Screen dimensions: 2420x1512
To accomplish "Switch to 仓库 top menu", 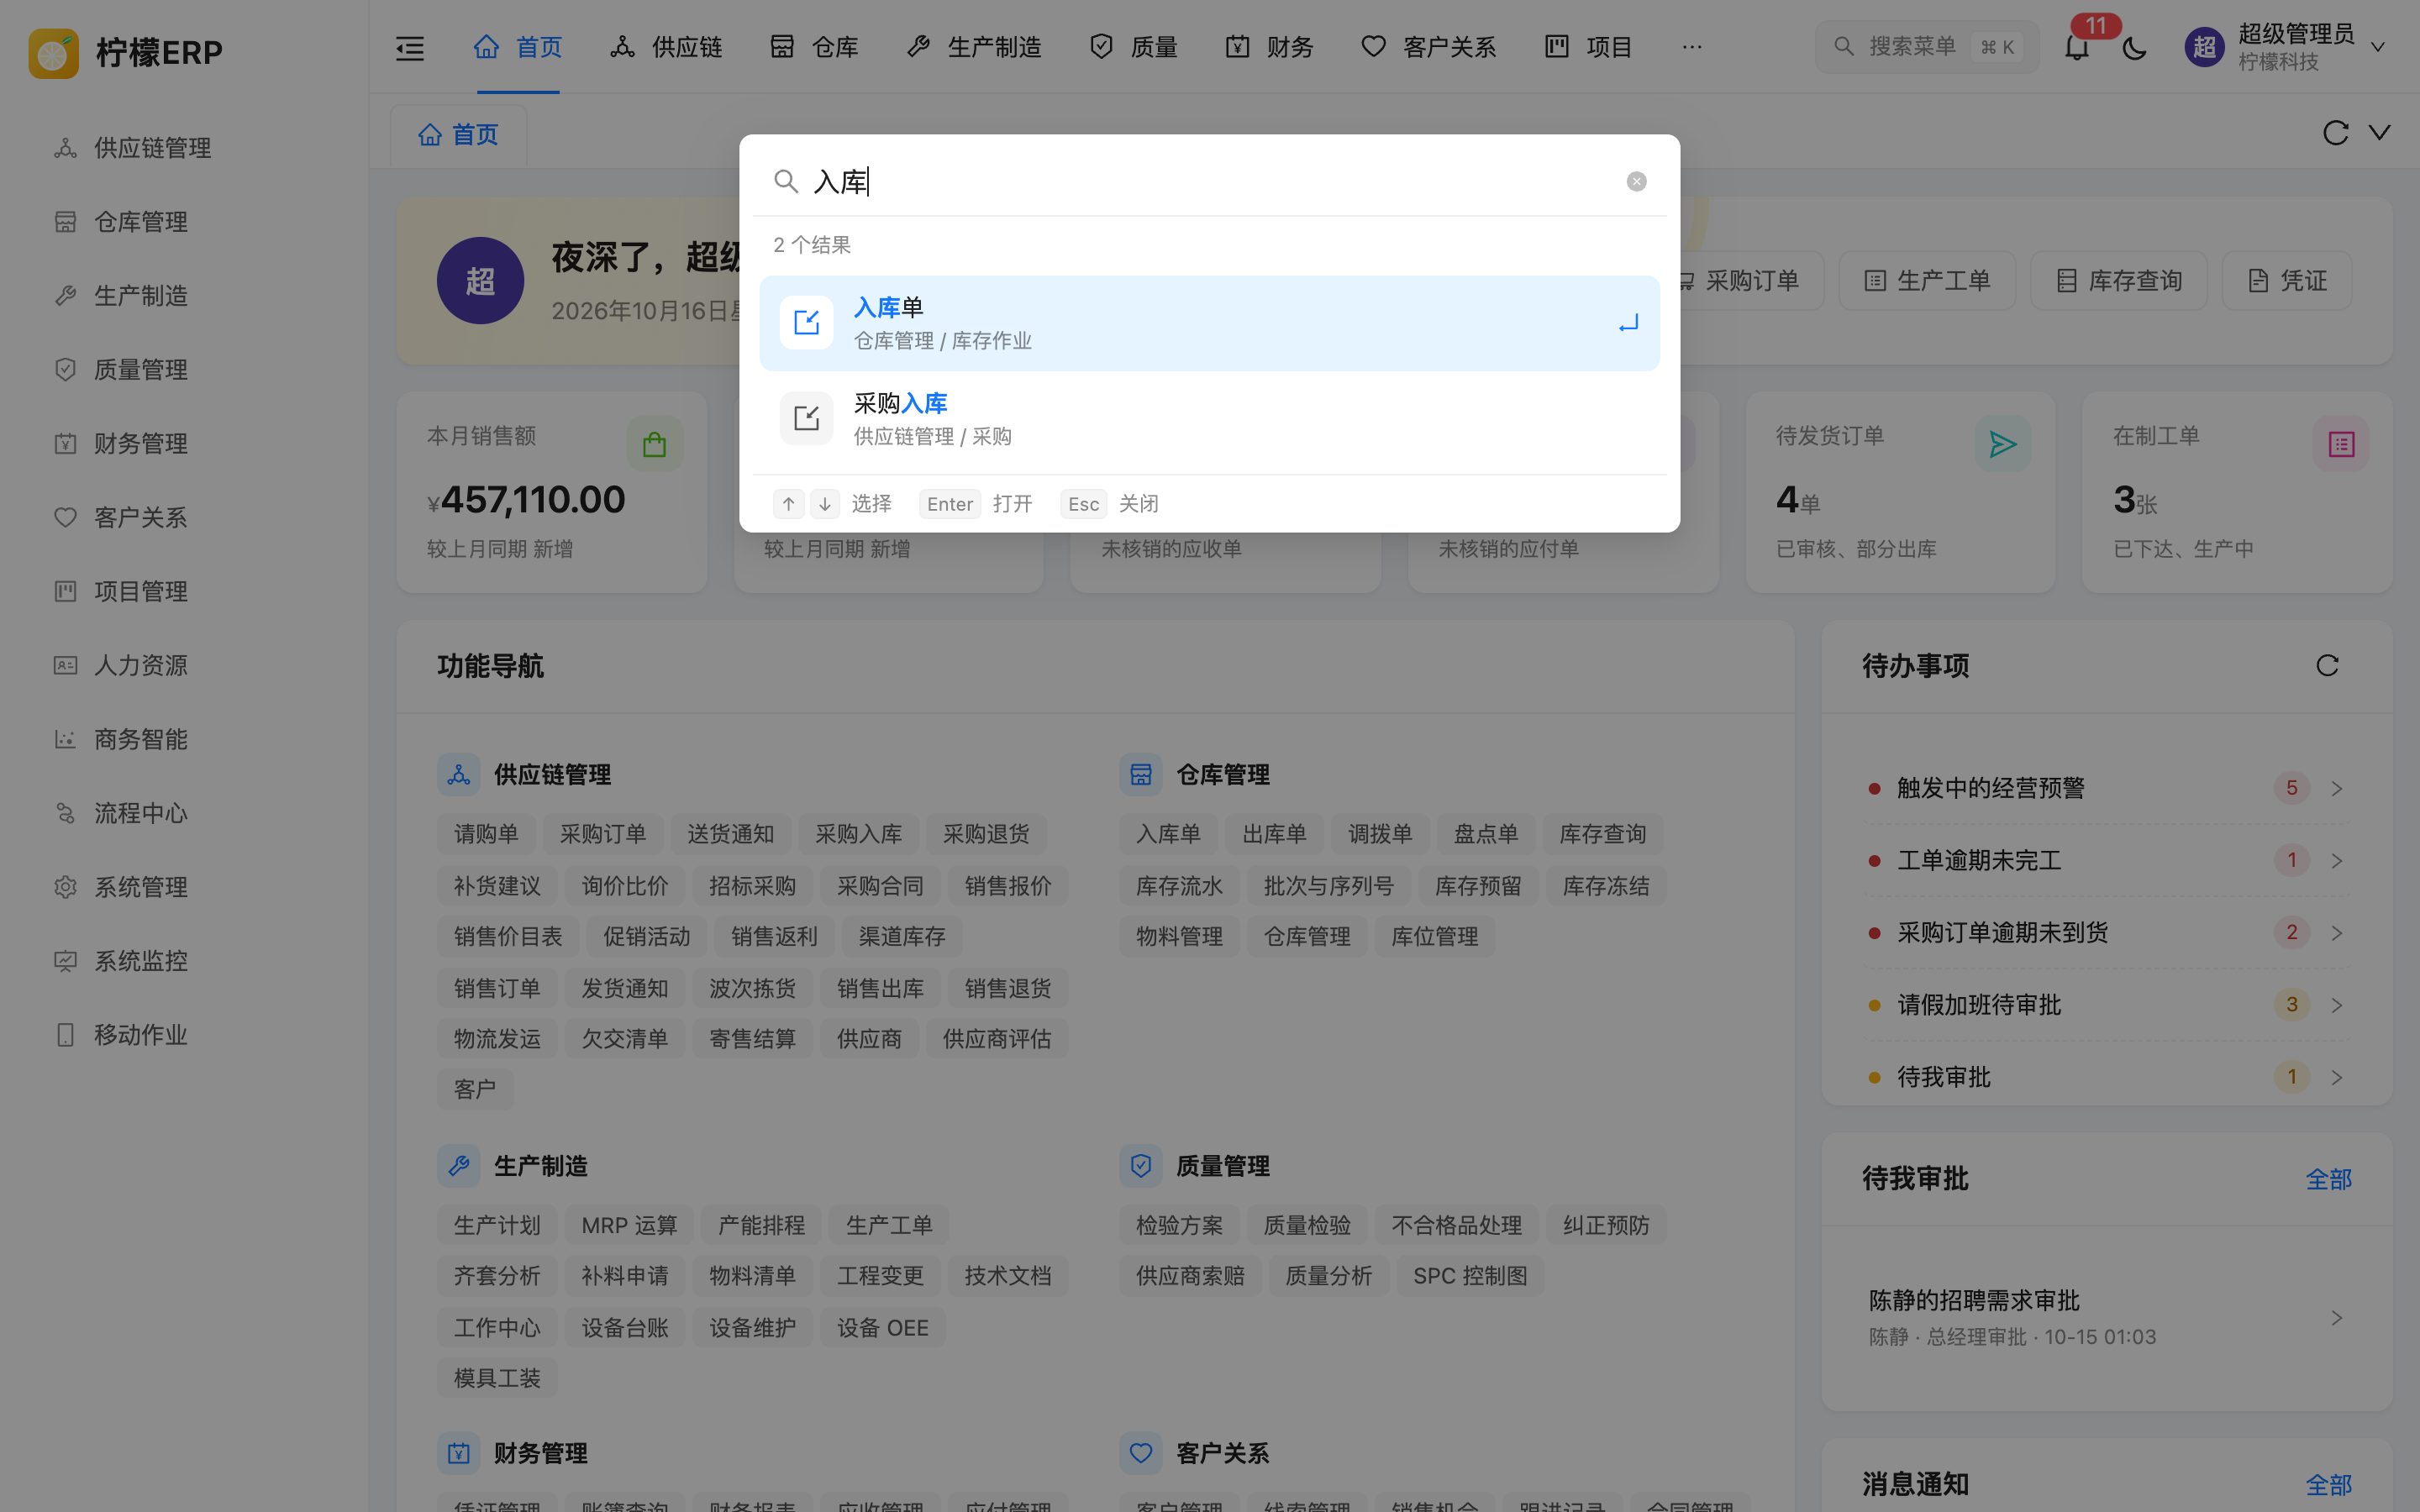I will (814, 47).
